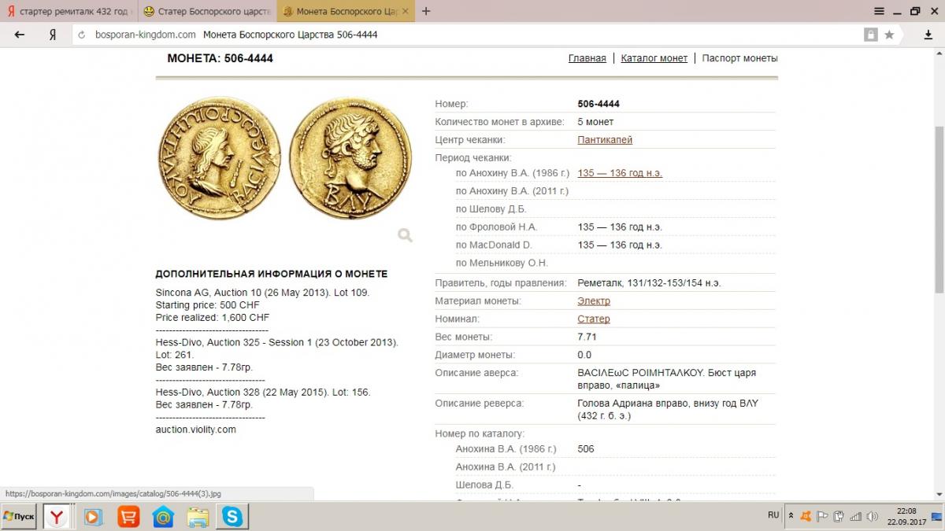Click the coin obverse image with king's bust
The width and height of the screenshot is (945, 531).
tap(221, 158)
